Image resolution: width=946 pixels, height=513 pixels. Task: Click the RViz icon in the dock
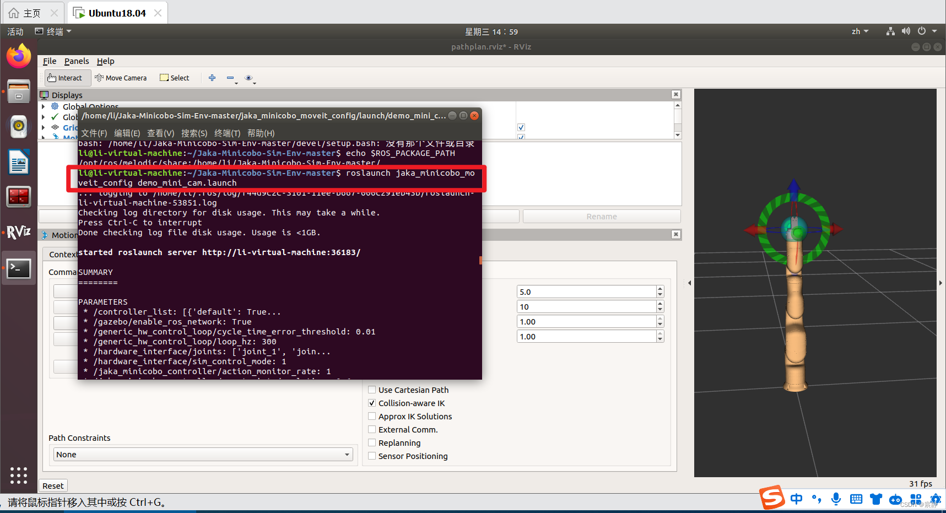(x=18, y=233)
